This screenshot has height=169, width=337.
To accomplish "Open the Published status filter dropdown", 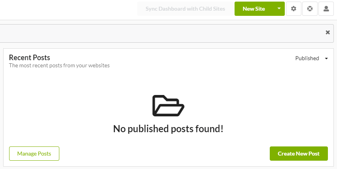I will pos(311,58).
